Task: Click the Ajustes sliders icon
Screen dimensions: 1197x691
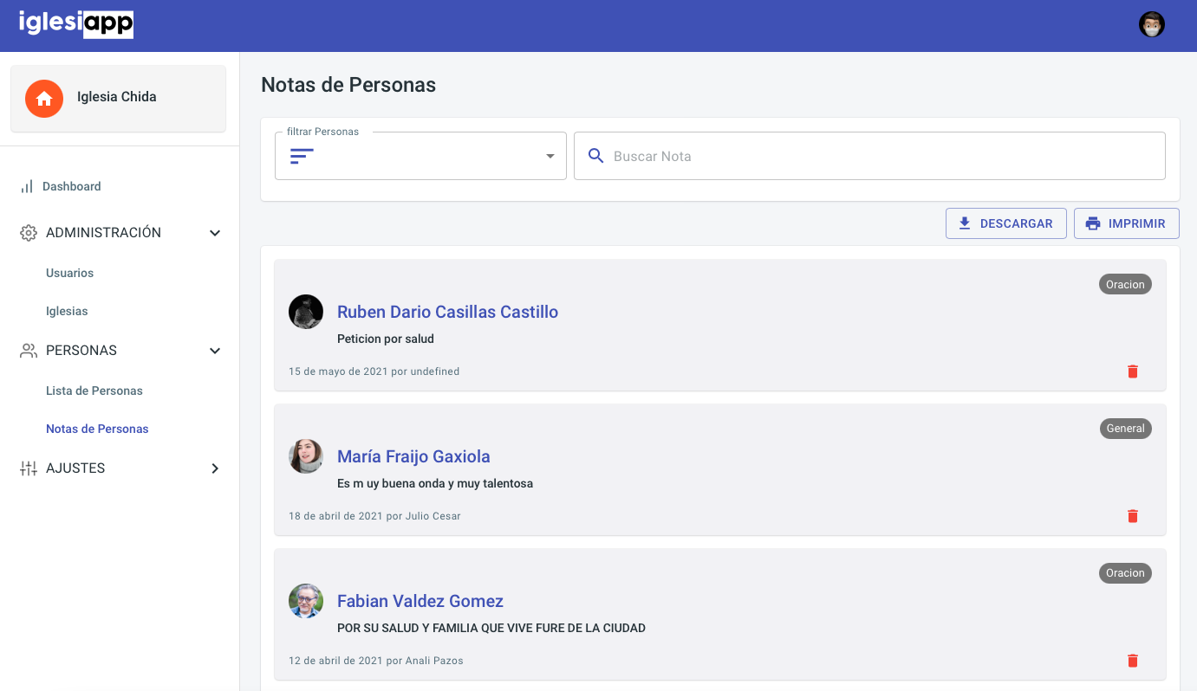Action: [29, 468]
